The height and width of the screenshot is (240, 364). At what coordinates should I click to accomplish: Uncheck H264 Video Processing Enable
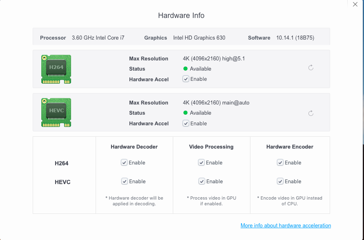[201, 162]
